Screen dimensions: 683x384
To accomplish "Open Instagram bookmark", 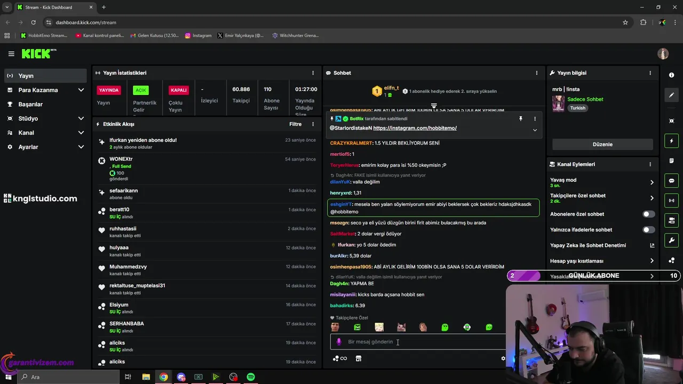I will coord(198,36).
